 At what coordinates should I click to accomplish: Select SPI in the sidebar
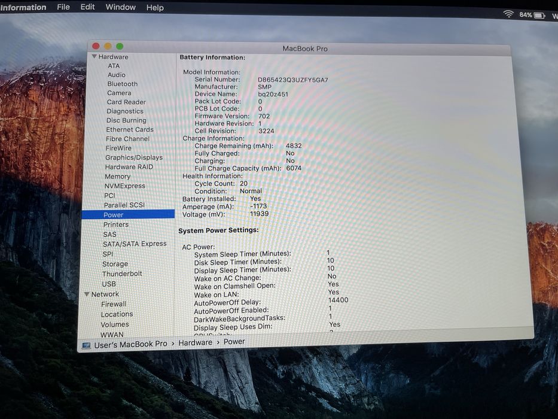(108, 254)
